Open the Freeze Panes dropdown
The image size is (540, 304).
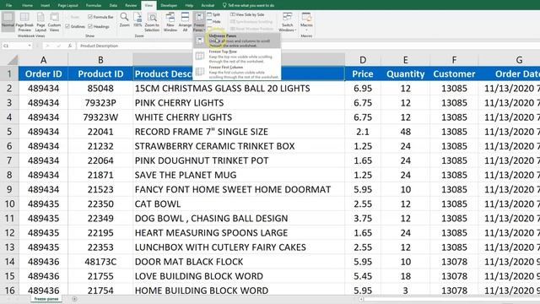(199, 22)
